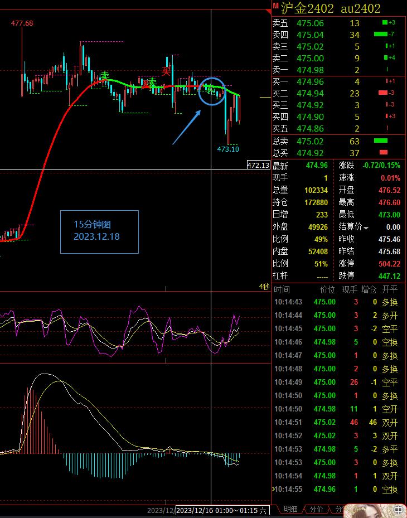Pick the 卖一 474.98 best ask
The image size is (407, 518).
pyautogui.click(x=338, y=70)
